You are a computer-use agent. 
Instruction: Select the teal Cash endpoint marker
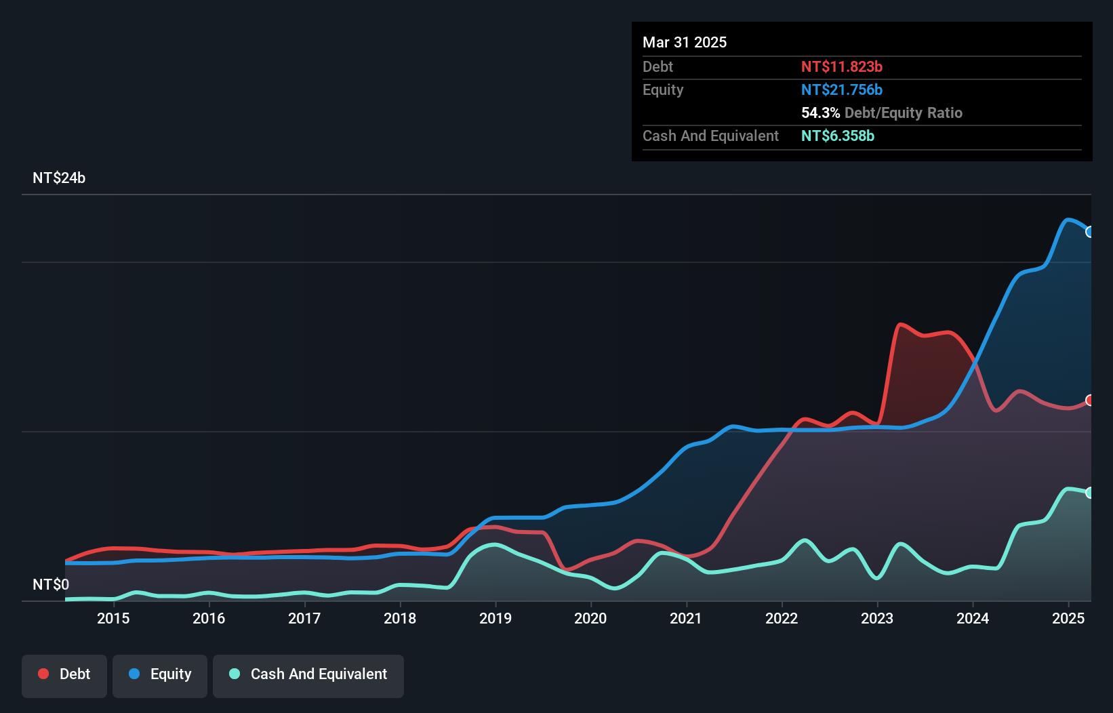tap(1090, 493)
